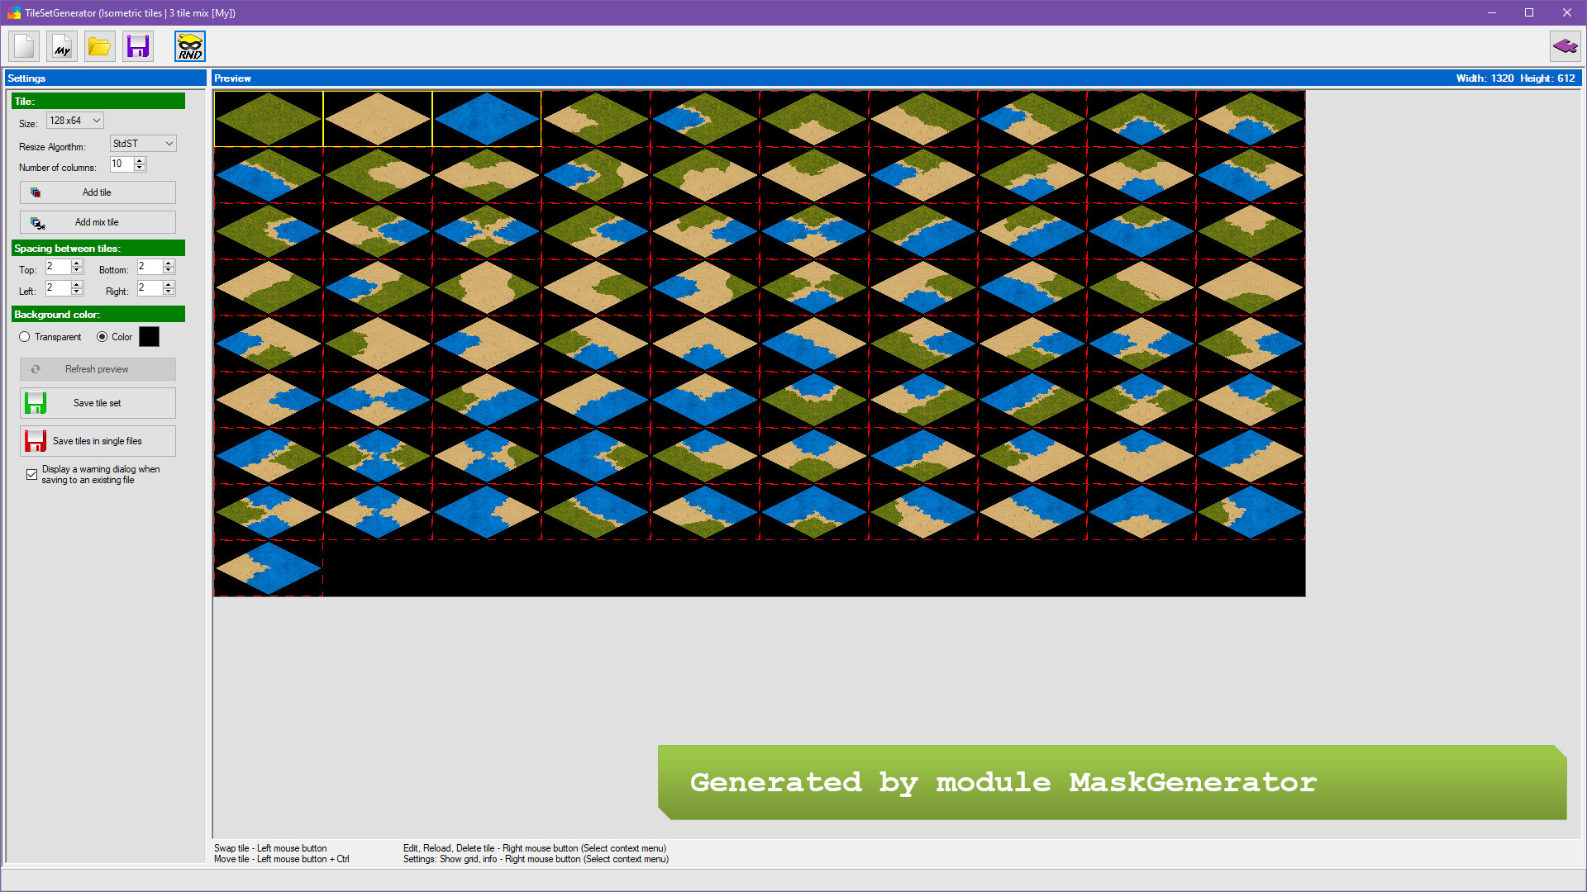Enable the Transparent background option
The height and width of the screenshot is (892, 1587).
[x=25, y=337]
